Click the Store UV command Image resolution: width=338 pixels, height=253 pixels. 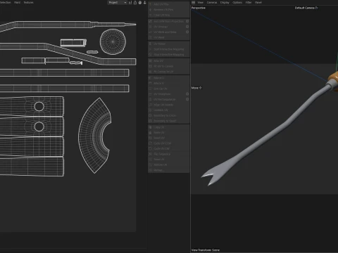click(168, 160)
